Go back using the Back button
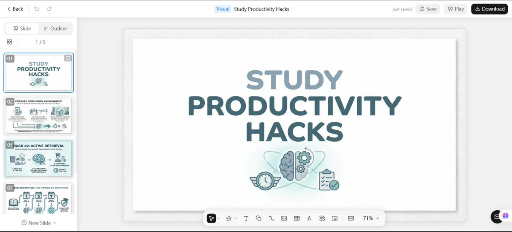This screenshot has height=232, width=512. 15,9
